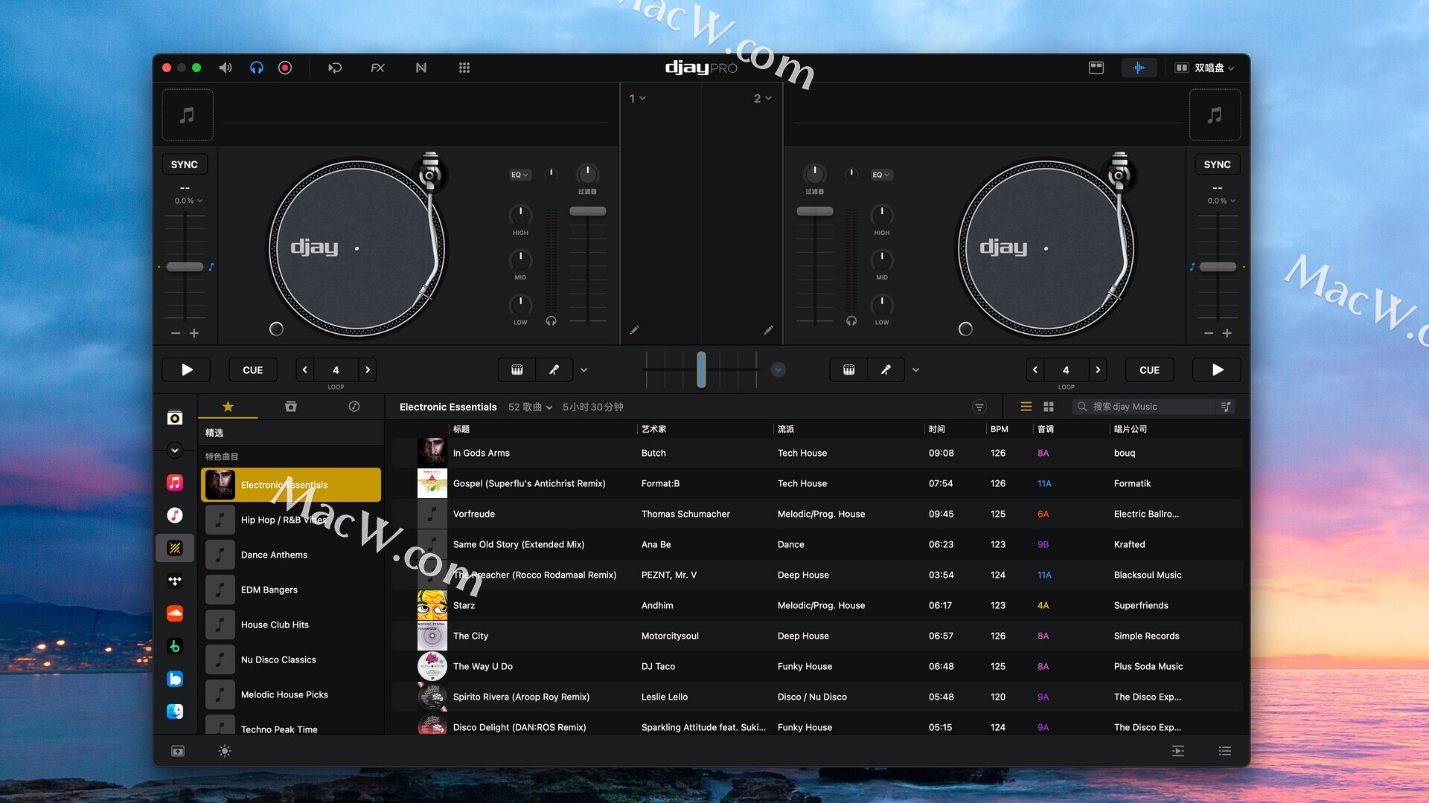Viewport: 1429px width, 803px height.
Task: Toggle left channel headphone cue icon
Action: [x=552, y=321]
